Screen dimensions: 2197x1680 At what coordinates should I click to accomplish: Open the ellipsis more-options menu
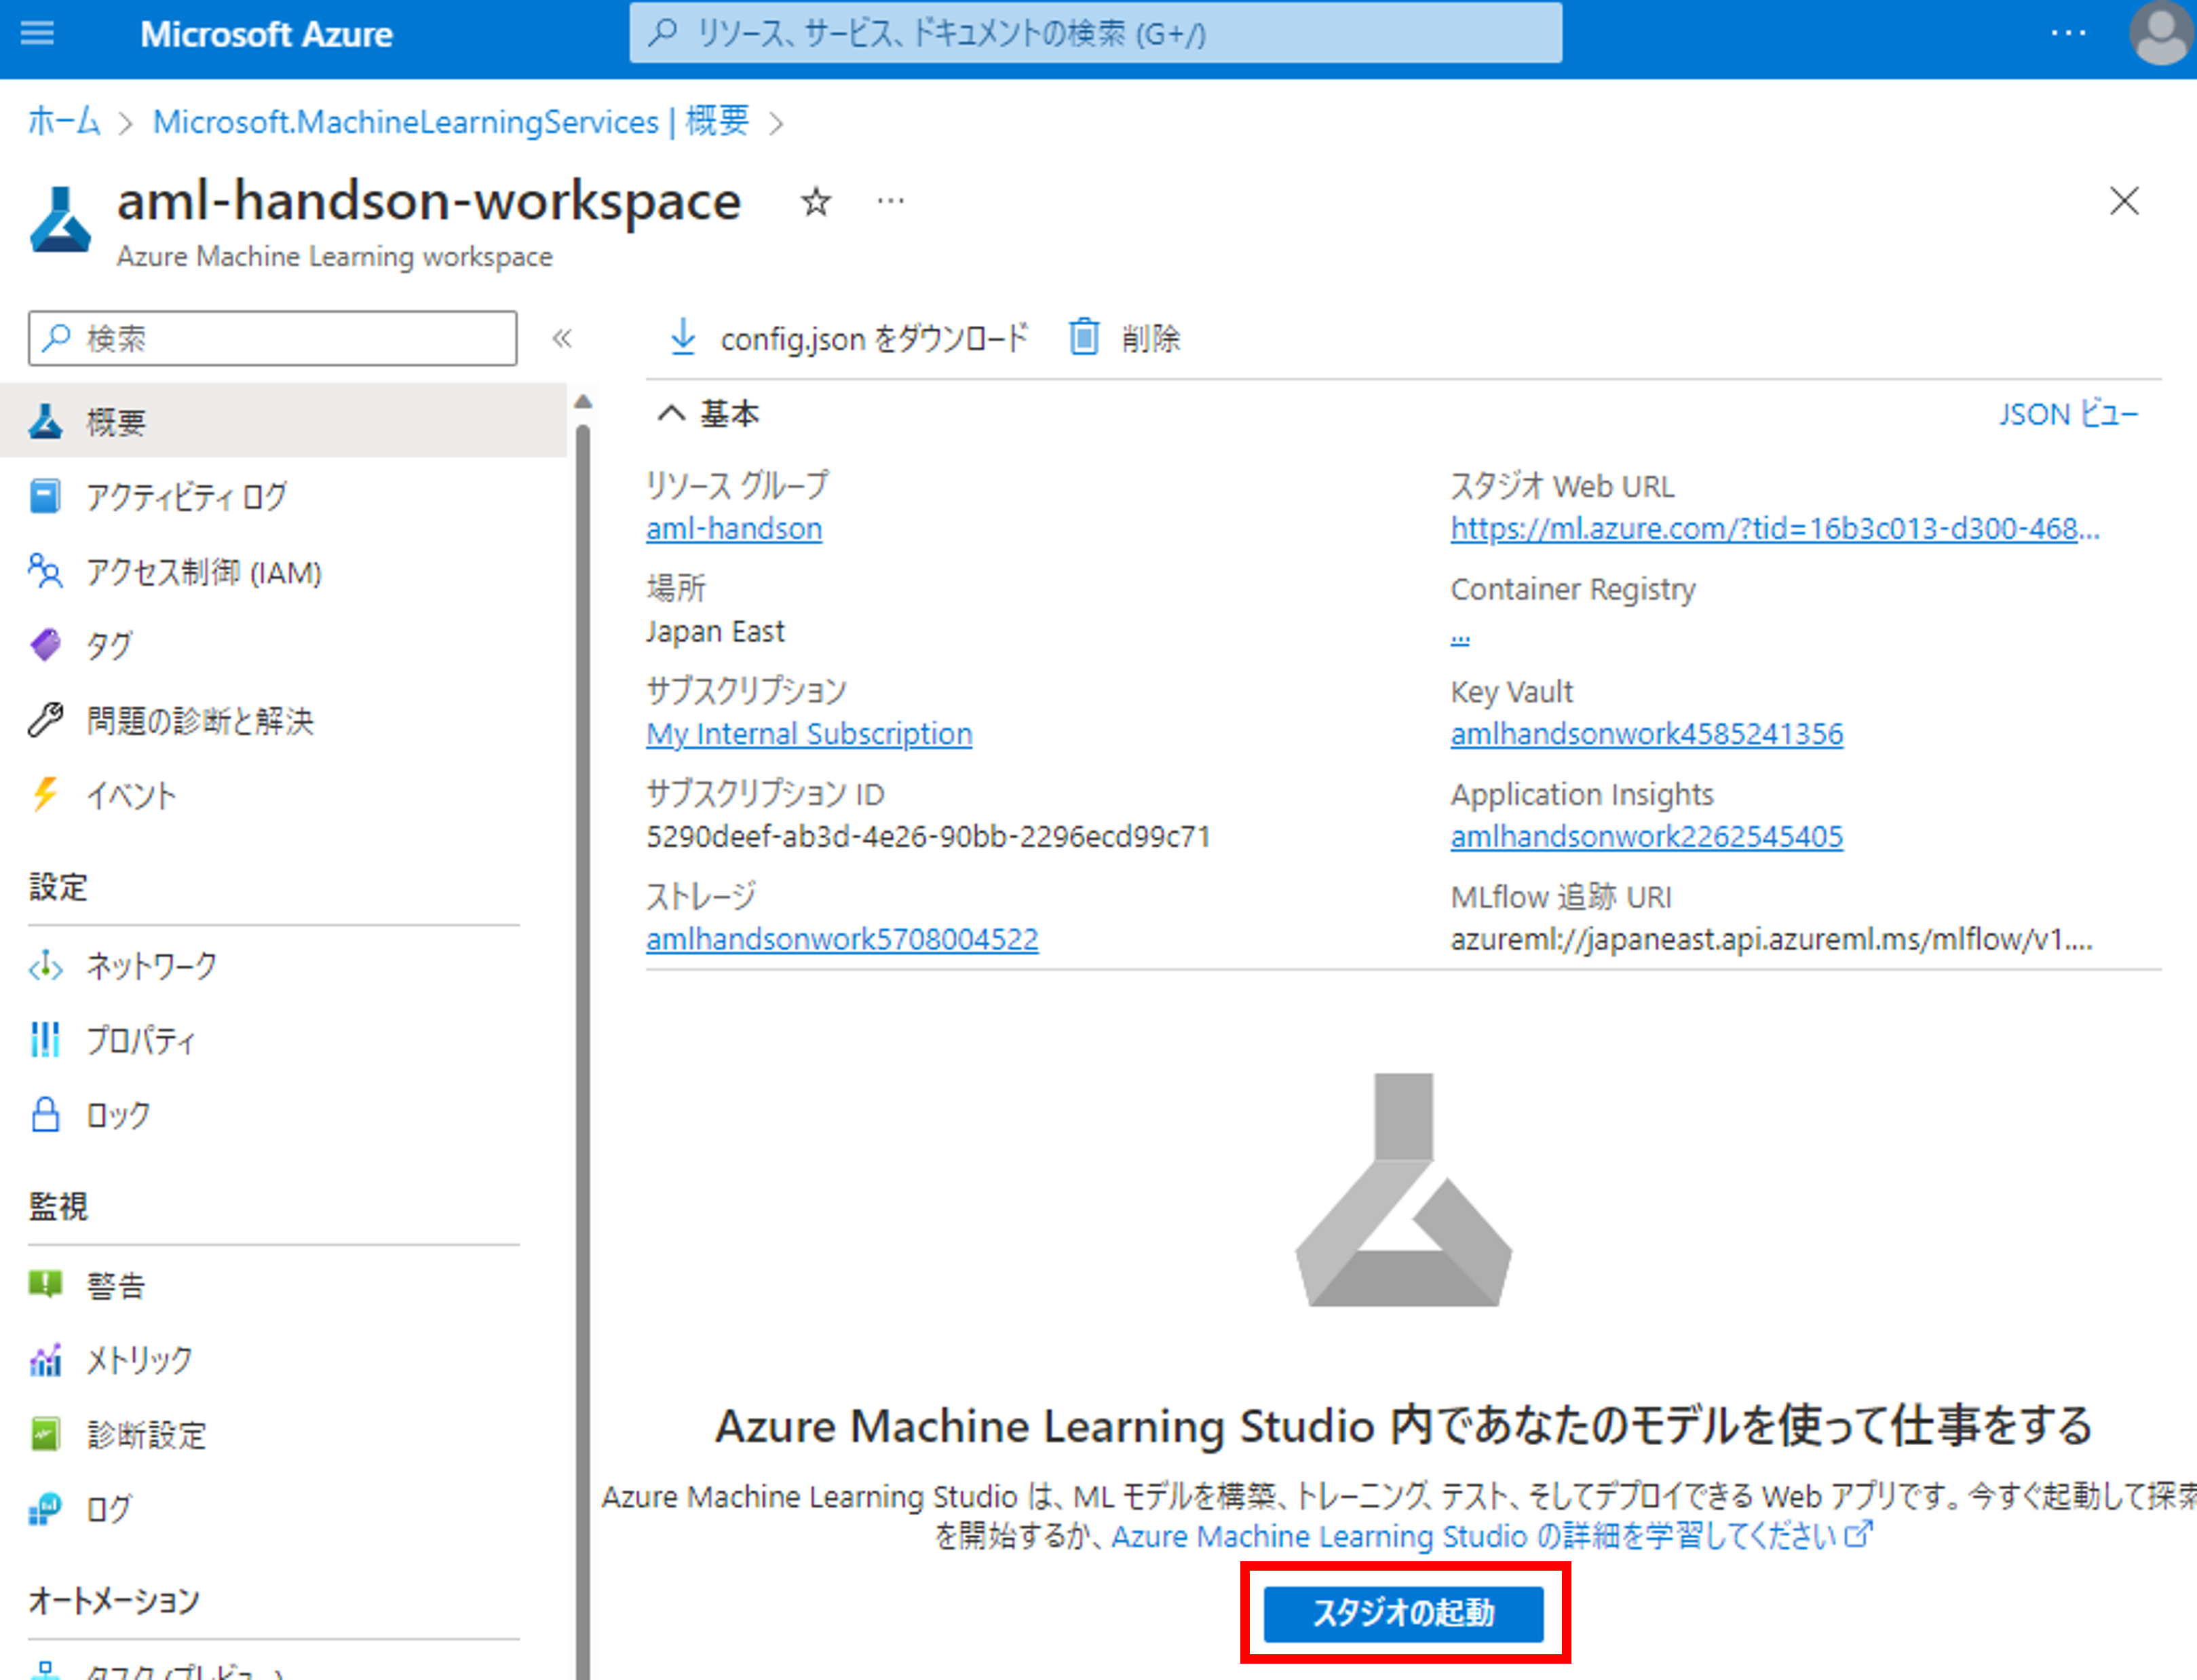[x=890, y=202]
